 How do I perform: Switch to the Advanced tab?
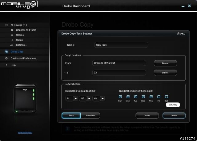click(90, 116)
